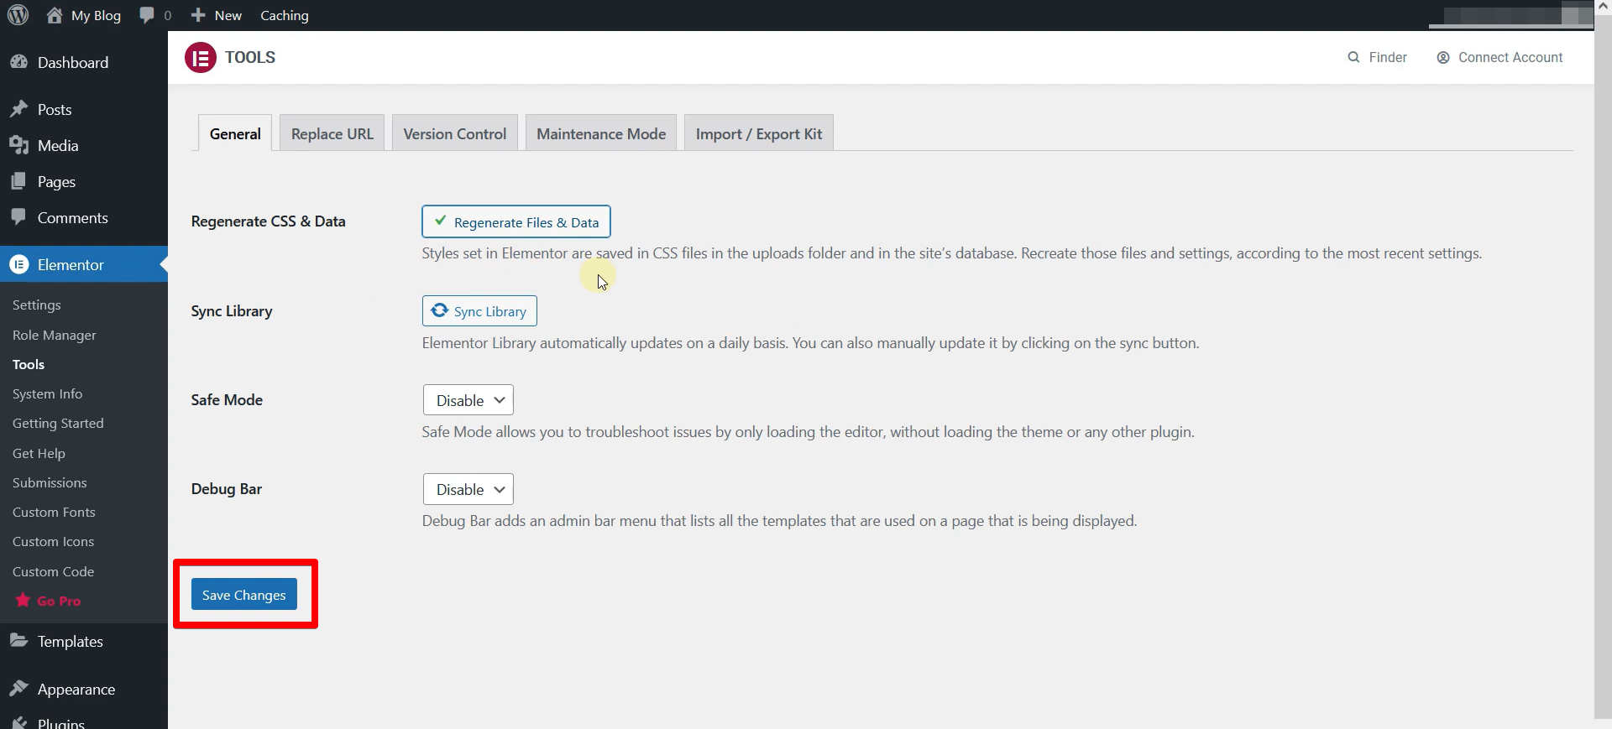Open the Maintenance Mode tab

click(x=601, y=133)
